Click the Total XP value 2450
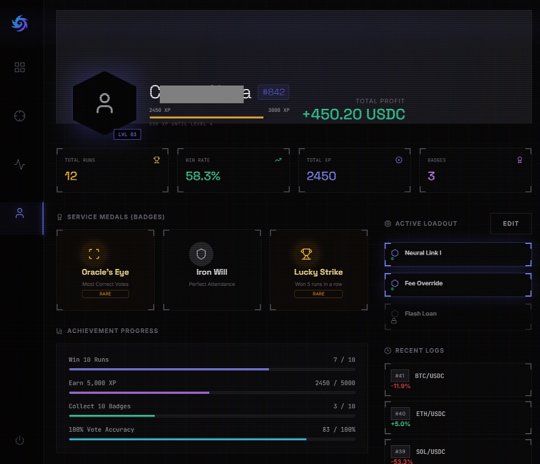The image size is (540, 464). point(321,176)
